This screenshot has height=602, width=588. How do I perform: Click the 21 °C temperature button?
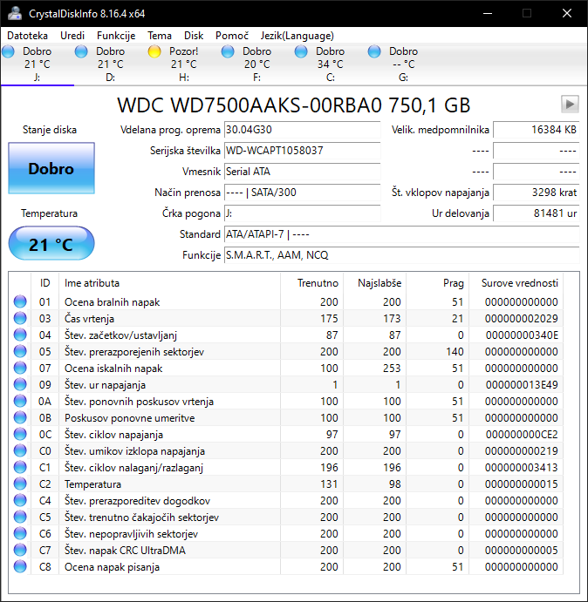pyautogui.click(x=51, y=244)
